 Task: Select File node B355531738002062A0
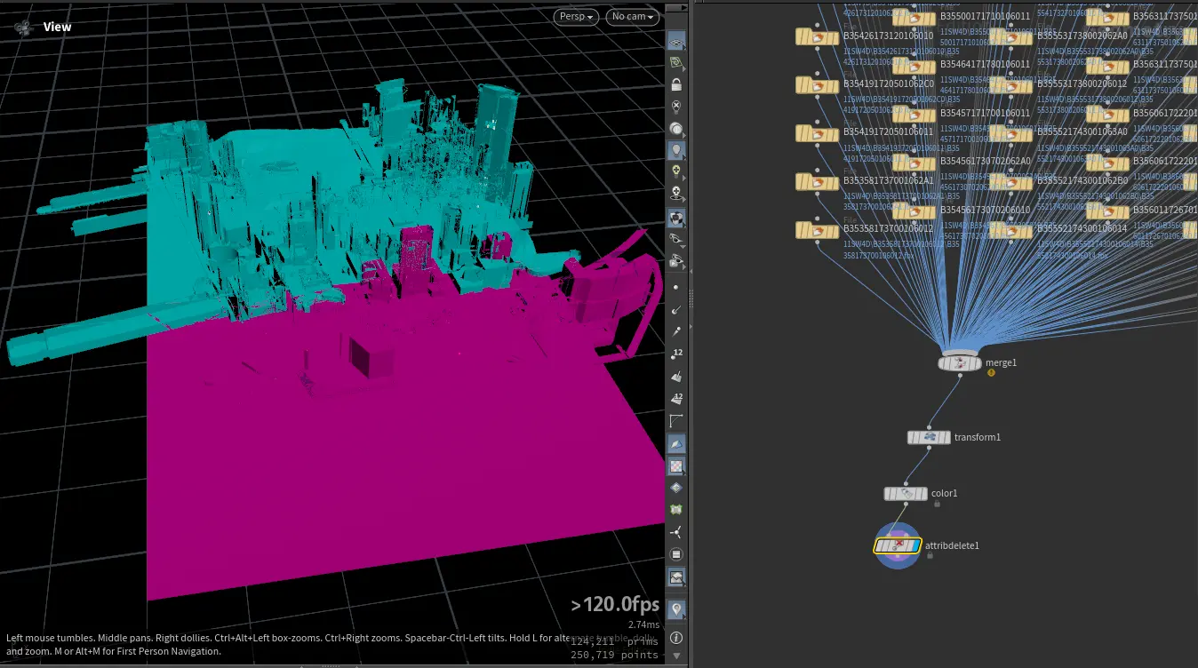1011,36
